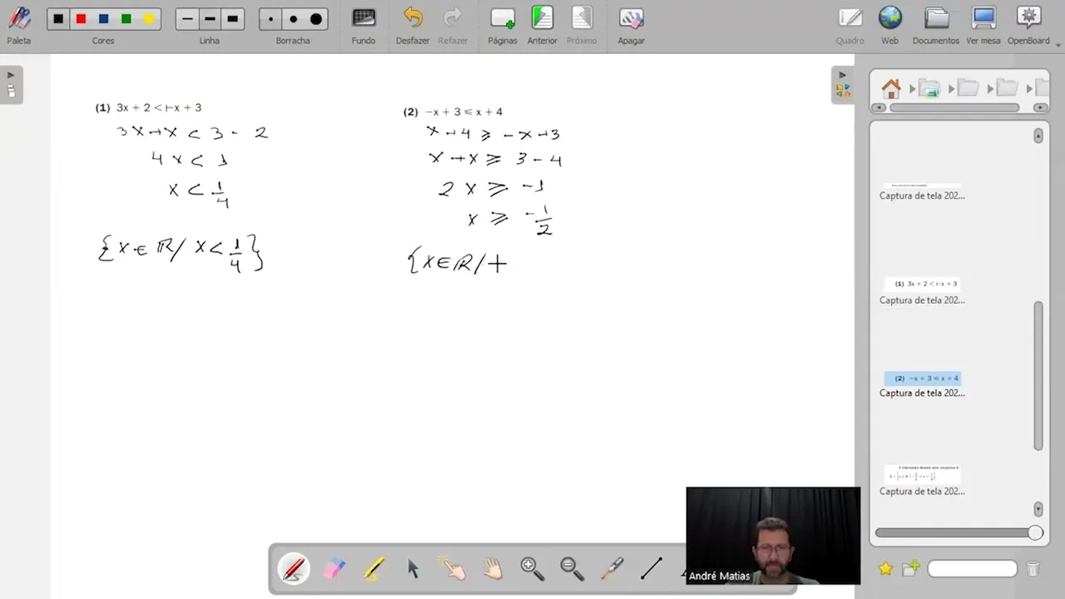Click the library search field
This screenshot has height=599, width=1065.
(x=973, y=569)
